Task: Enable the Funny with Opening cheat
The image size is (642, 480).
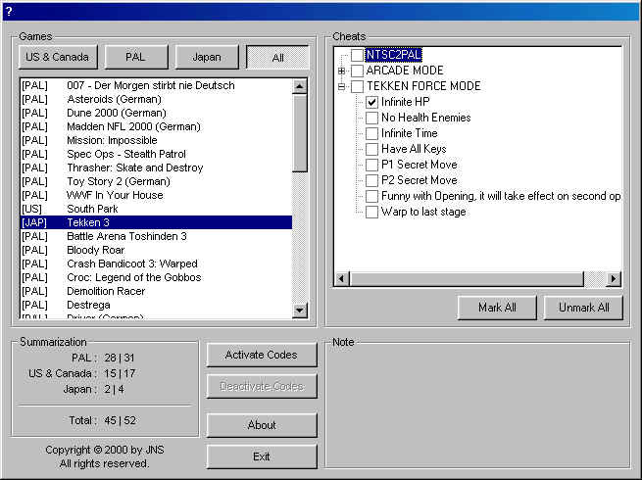Action: coord(371,196)
